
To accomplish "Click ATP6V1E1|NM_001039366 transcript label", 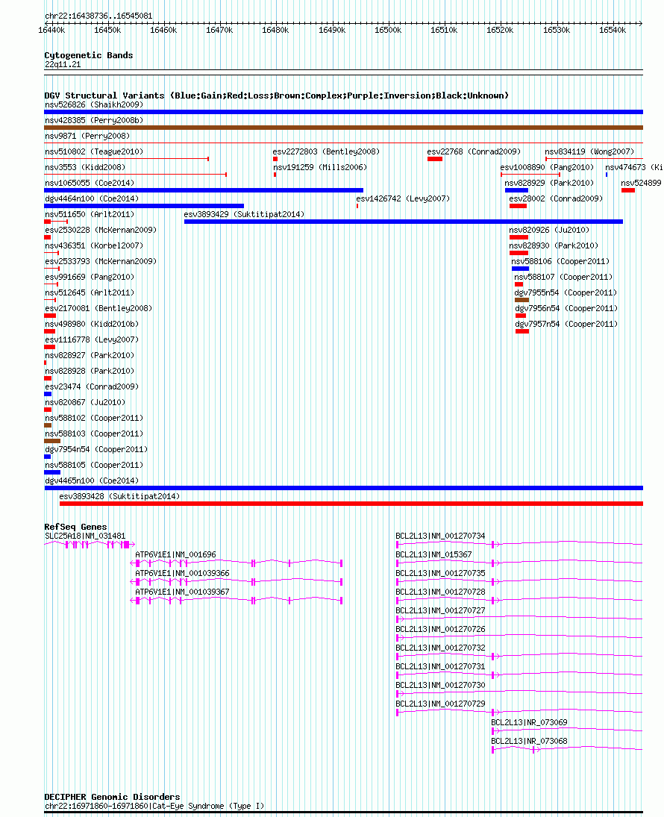I will [x=183, y=573].
